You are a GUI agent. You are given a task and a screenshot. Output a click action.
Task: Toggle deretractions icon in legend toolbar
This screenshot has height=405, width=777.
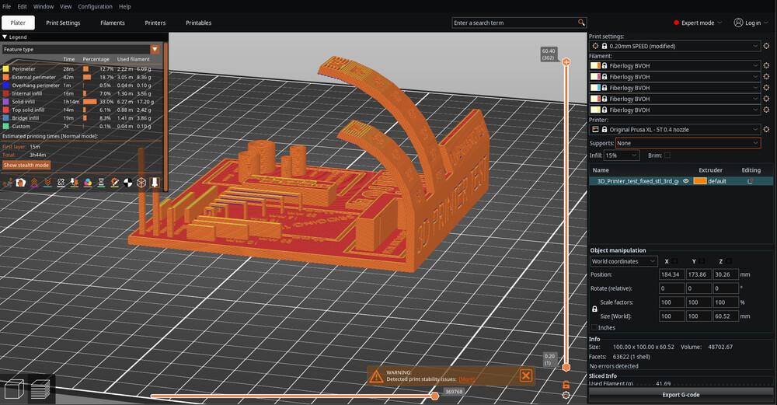coord(47,183)
